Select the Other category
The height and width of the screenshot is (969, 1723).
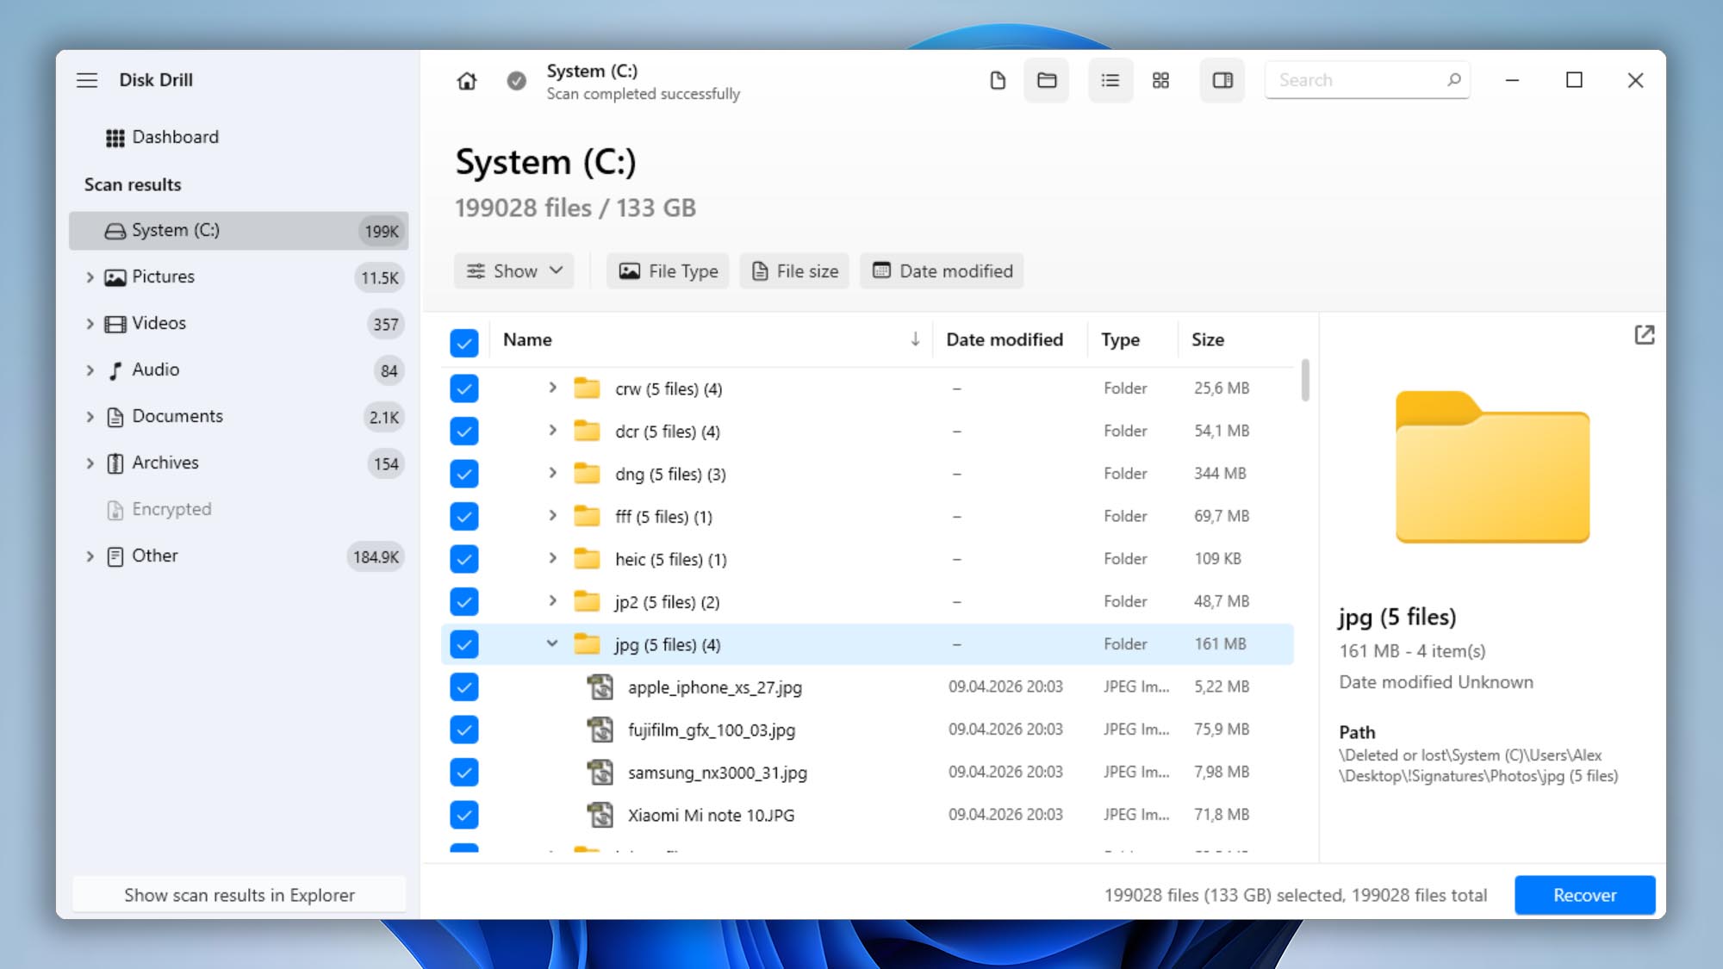point(239,556)
